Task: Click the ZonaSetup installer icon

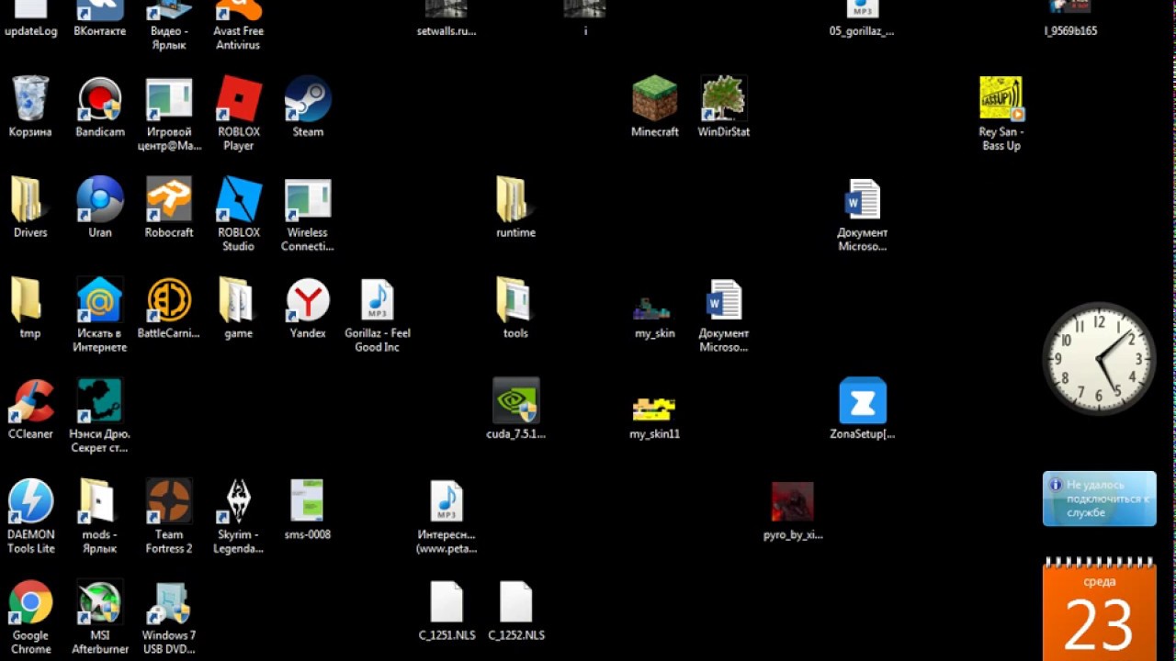Action: click(863, 401)
